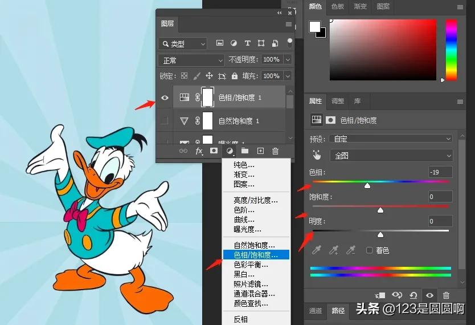Open the 全图 channel dropdown
The width and height of the screenshot is (475, 325).
[391, 156]
